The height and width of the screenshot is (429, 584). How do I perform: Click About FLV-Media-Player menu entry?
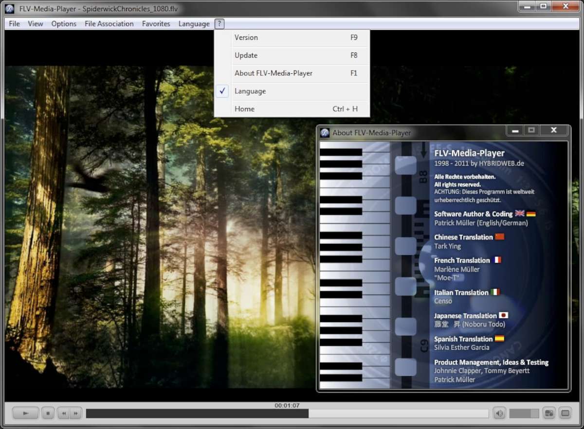[273, 73]
